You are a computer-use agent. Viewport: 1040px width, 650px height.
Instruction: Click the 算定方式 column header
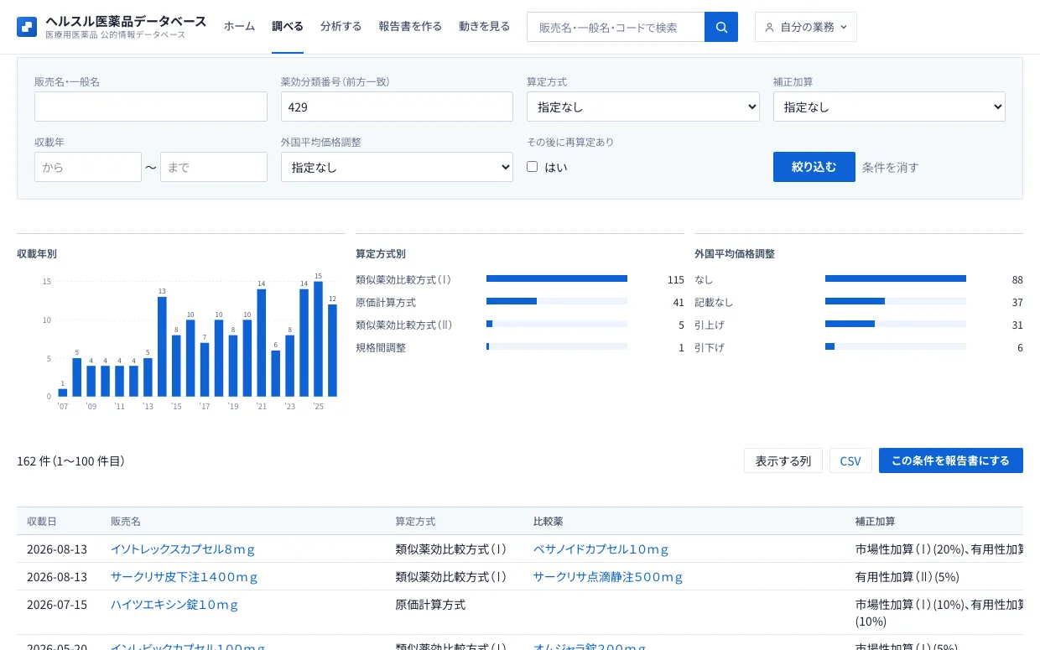[415, 521]
